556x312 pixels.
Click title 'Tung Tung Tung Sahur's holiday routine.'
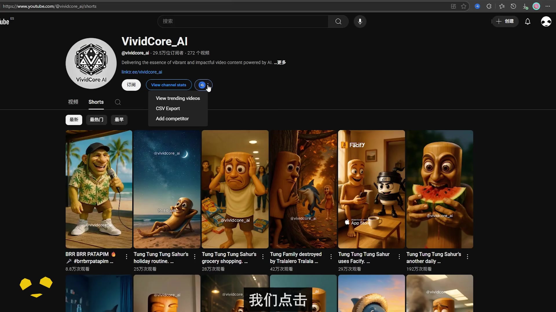(161, 258)
